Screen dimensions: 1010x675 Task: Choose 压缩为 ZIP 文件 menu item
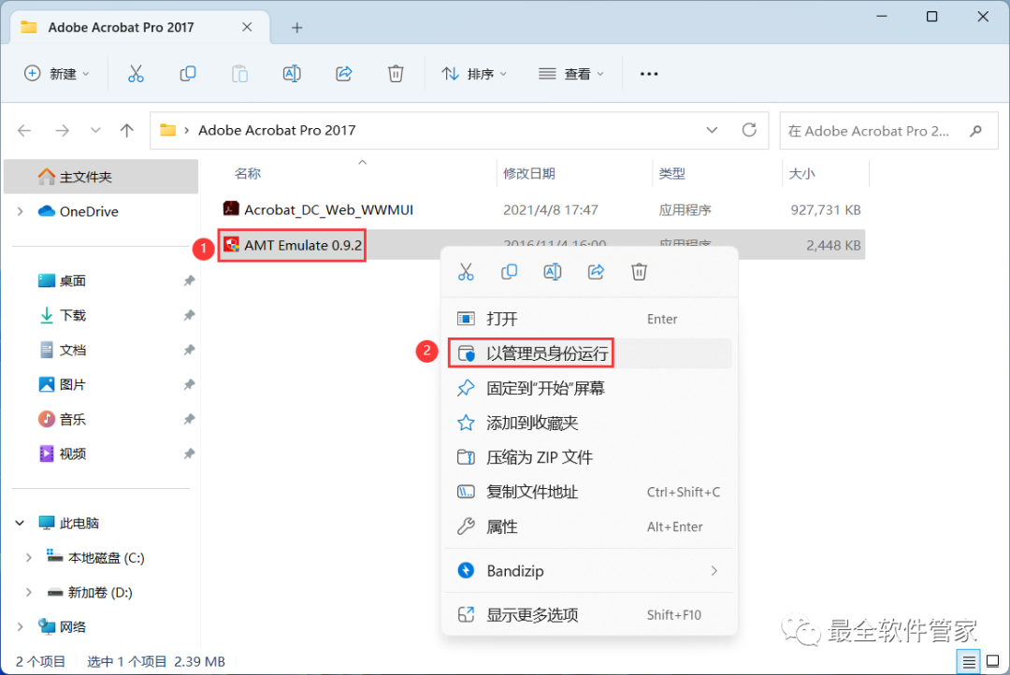coord(589,457)
